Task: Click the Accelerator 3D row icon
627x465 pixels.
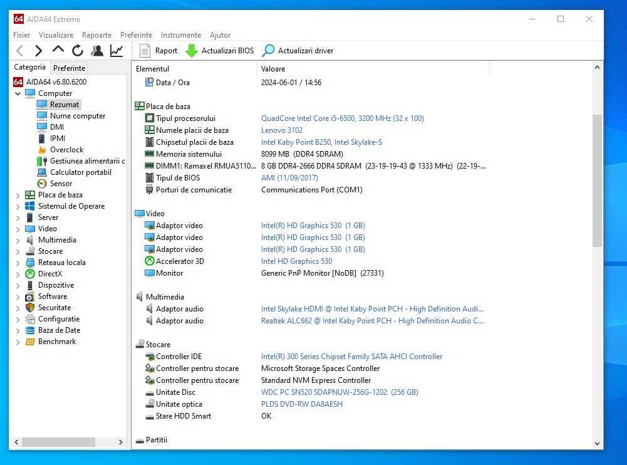Action: 150,261
